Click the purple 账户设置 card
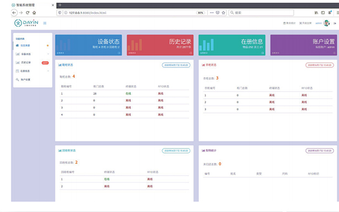 coord(304,45)
